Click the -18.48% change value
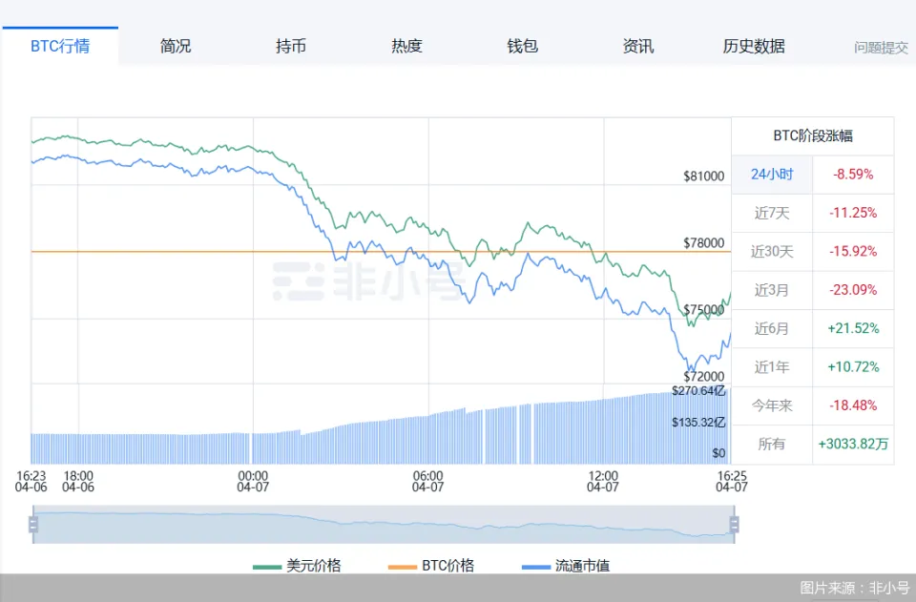This screenshot has width=916, height=602. pyautogui.click(x=853, y=405)
